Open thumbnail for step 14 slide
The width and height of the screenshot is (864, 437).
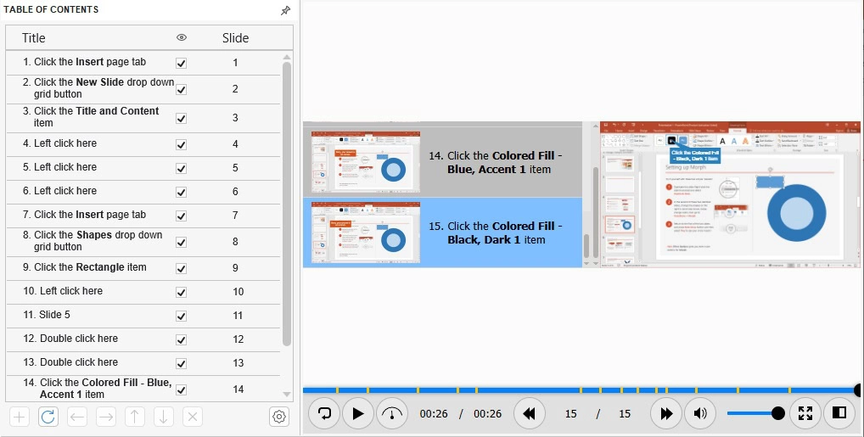[x=365, y=161]
